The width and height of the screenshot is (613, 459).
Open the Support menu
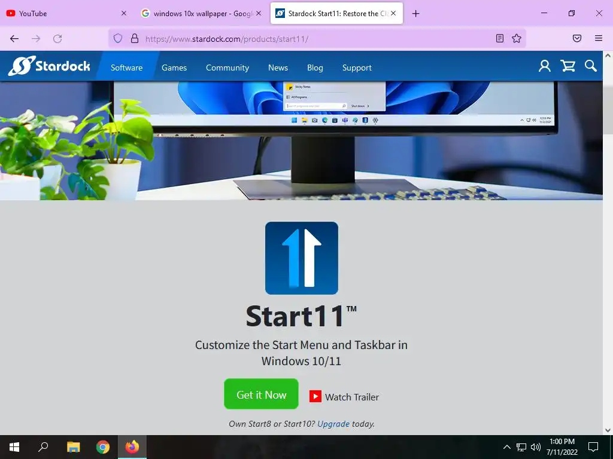coord(357,68)
